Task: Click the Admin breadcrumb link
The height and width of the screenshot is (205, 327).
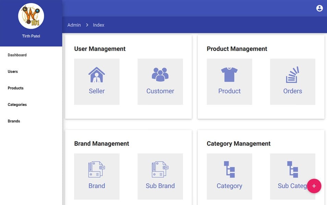Action: click(74, 25)
